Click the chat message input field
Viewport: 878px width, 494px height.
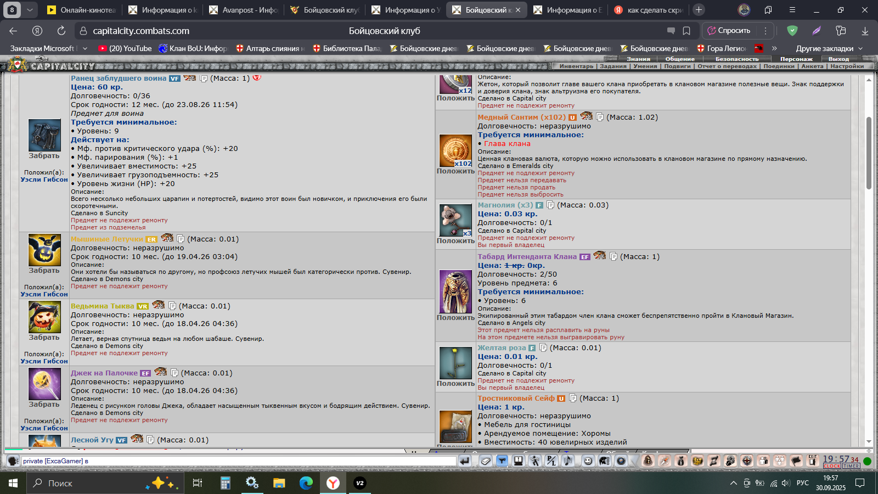(239, 461)
